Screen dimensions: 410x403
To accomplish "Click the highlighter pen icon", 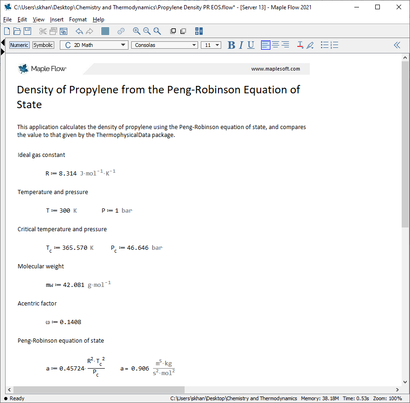I will [x=310, y=45].
